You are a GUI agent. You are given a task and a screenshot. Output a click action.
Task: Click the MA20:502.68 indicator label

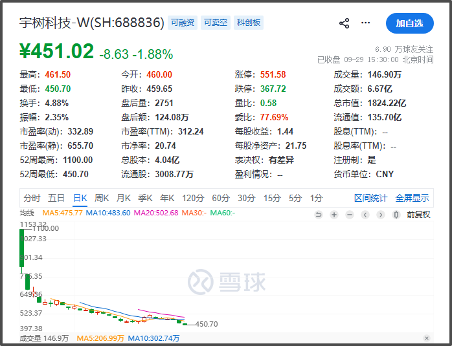[x=156, y=213]
